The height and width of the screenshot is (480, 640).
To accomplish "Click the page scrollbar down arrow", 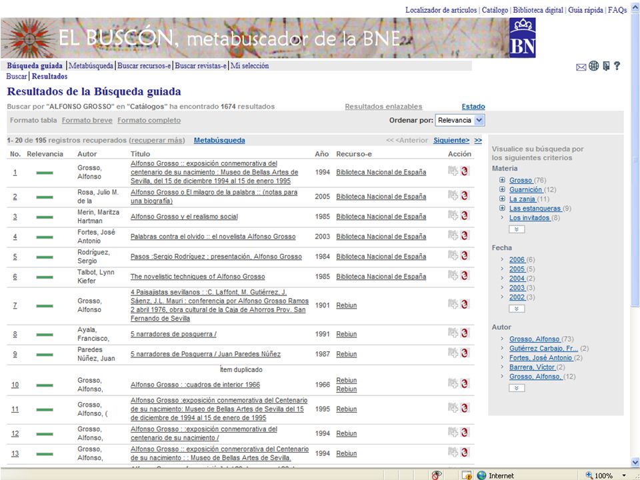I will pos(635,462).
